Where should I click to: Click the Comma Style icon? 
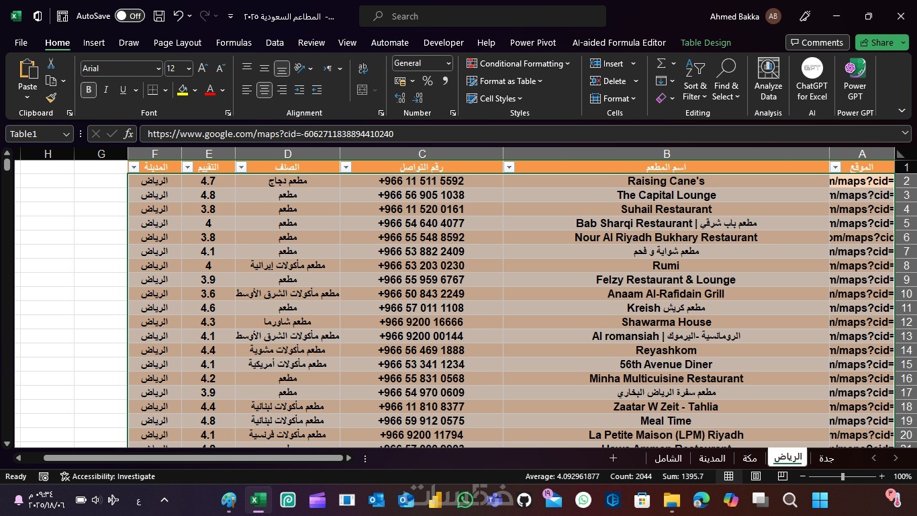445,81
